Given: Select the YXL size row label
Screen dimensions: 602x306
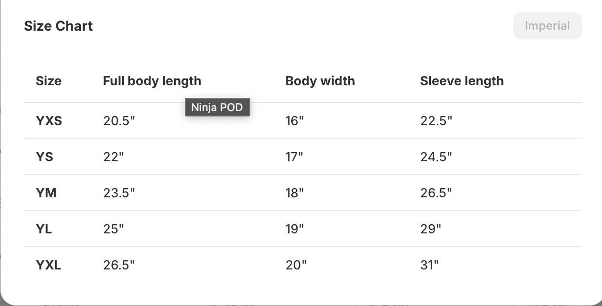Looking at the screenshot, I should [48, 265].
